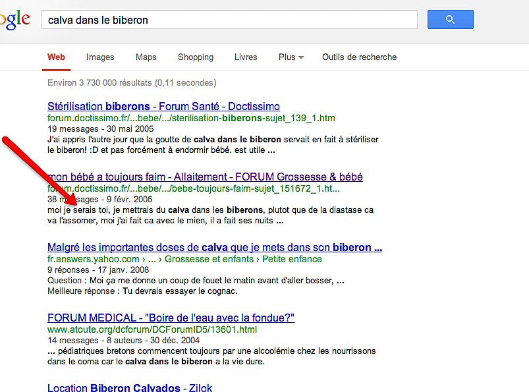Click snippet 'J'ai appris l'autre jour que la goutte'
Screen dimensions: 529x392
pyautogui.click(x=213, y=139)
